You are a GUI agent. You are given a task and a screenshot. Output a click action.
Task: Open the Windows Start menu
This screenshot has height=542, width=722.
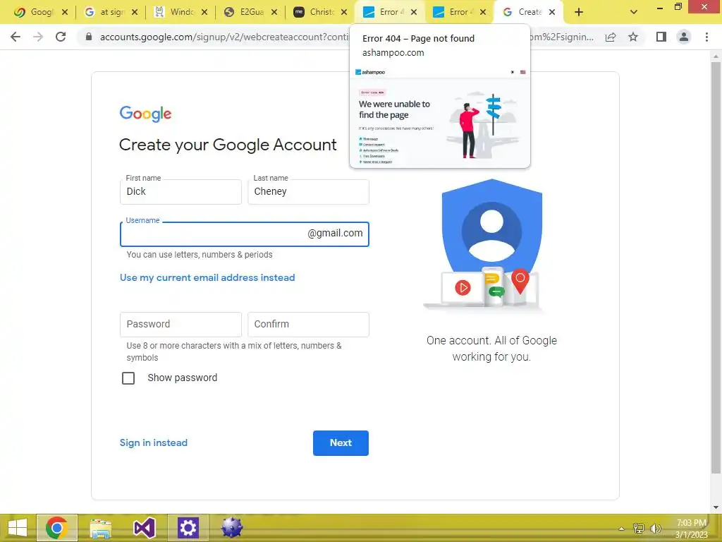point(18,528)
